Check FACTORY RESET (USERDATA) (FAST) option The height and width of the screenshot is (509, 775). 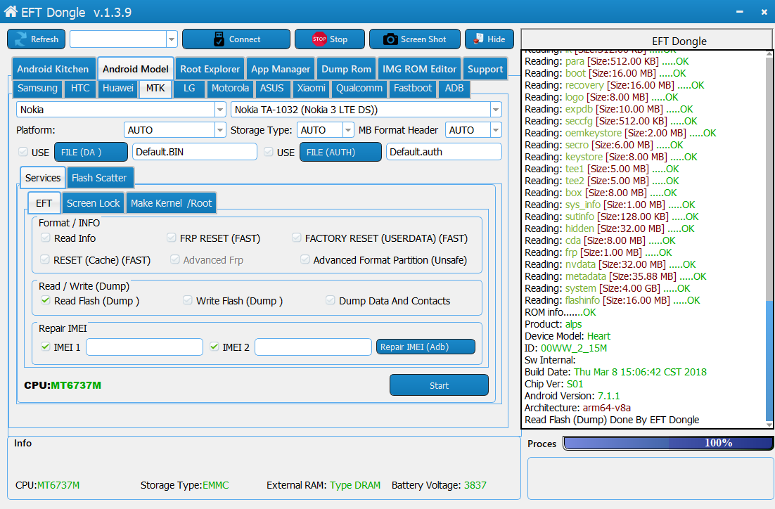point(297,238)
